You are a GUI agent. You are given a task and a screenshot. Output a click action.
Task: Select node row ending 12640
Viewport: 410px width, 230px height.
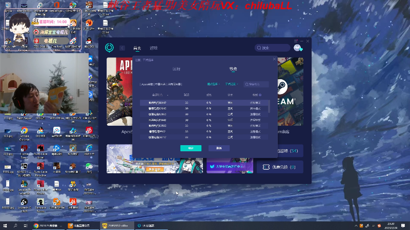pyautogui.click(x=204, y=108)
